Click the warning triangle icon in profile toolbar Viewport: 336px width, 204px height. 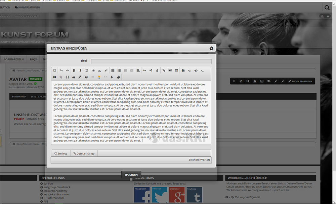[x=255, y=81]
